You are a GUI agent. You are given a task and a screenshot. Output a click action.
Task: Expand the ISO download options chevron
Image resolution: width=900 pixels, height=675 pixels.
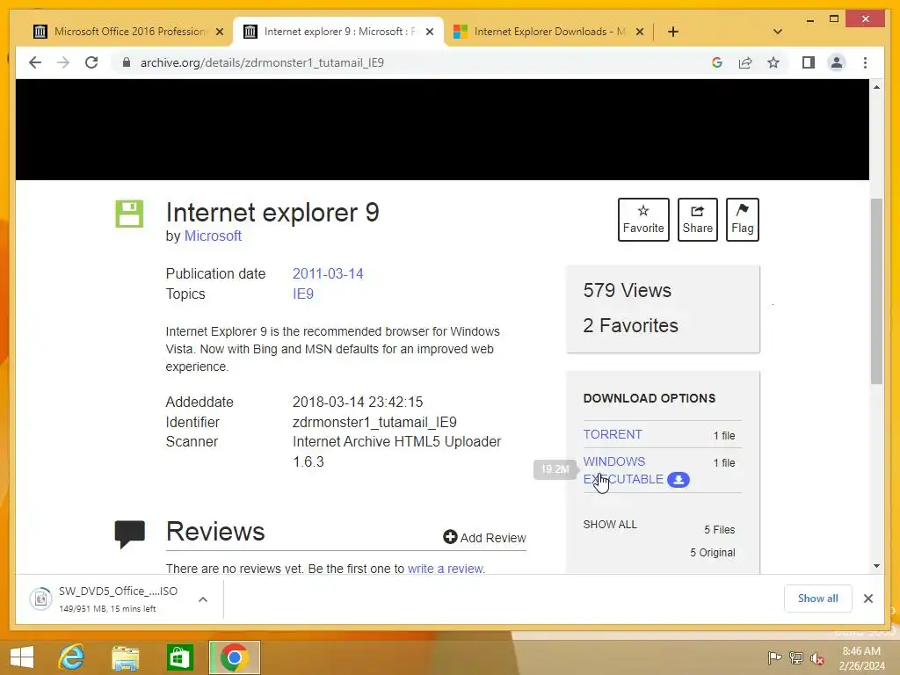click(203, 599)
